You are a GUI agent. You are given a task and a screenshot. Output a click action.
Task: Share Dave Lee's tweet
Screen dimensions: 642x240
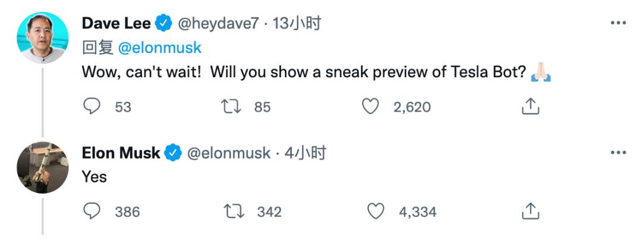coord(531,106)
